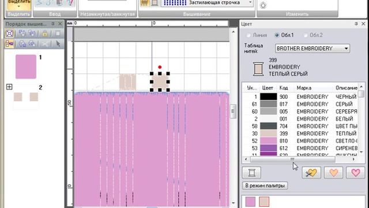Click the В режим палитры button
Viewport: 369px width, 208px height.
coord(265,185)
